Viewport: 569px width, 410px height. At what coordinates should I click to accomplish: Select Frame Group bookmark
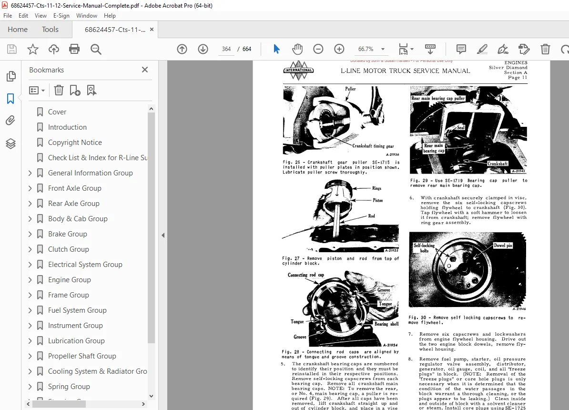click(x=69, y=295)
